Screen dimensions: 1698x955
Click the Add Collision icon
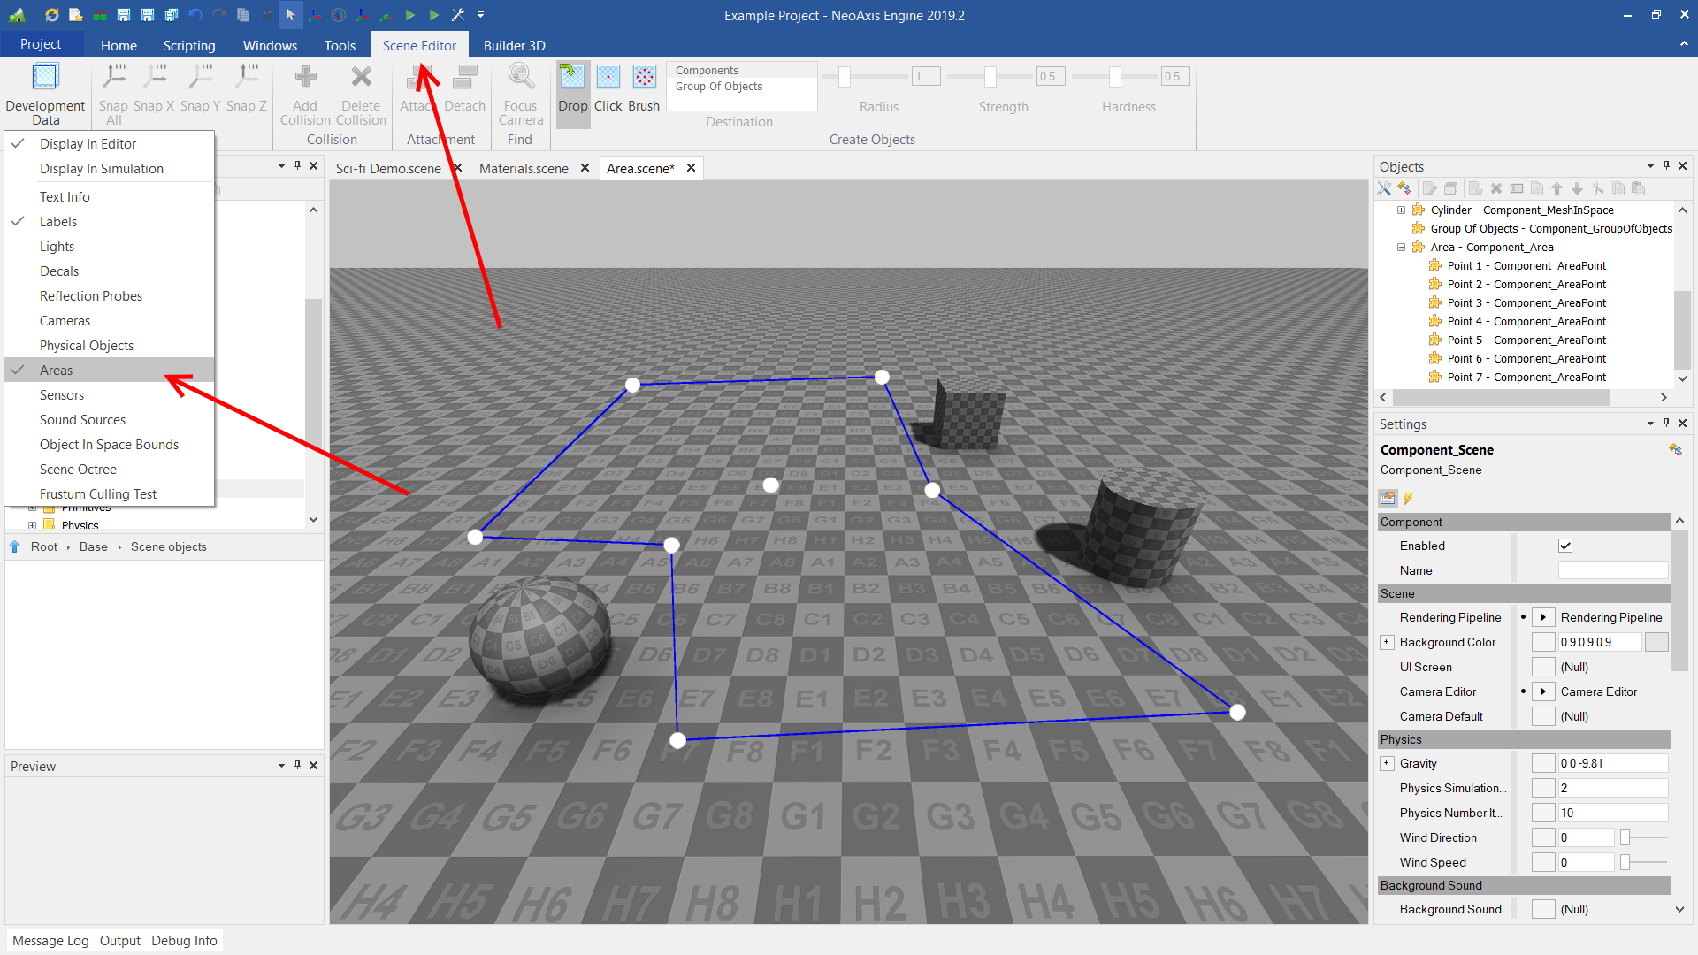pyautogui.click(x=305, y=78)
